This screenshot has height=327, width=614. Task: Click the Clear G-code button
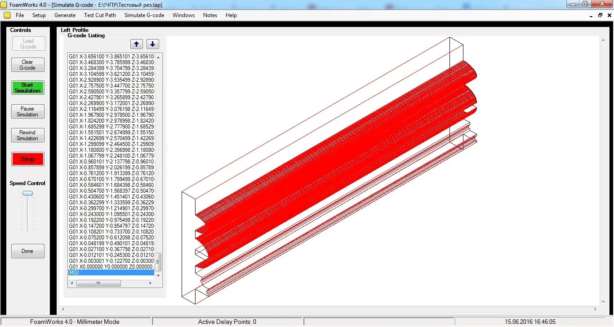[x=28, y=65]
